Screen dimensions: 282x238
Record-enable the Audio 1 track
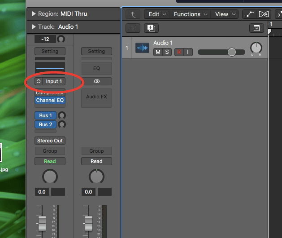click(x=179, y=52)
